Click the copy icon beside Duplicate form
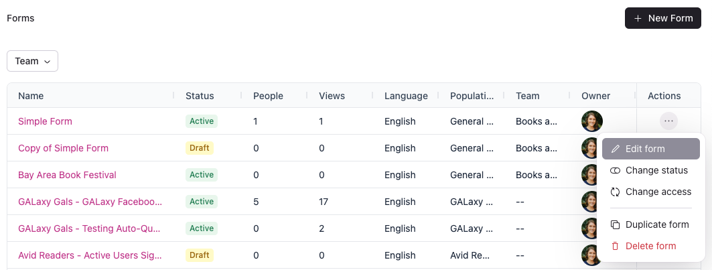Image resolution: width=712 pixels, height=270 pixels. tap(615, 224)
